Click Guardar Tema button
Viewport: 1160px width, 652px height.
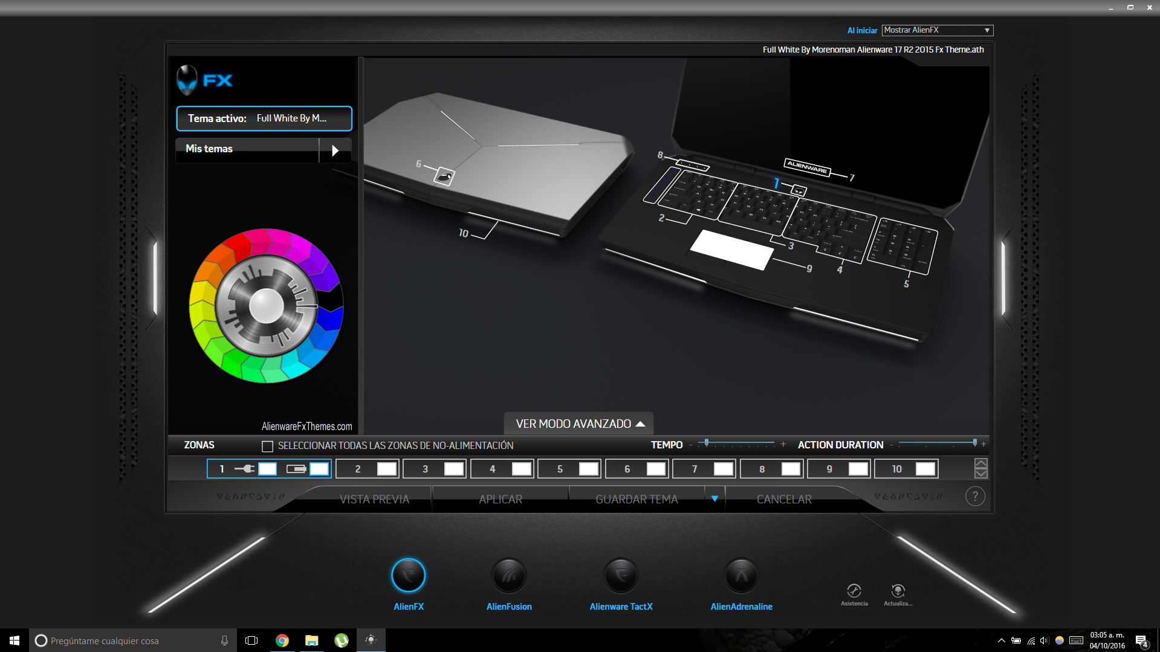(x=637, y=499)
